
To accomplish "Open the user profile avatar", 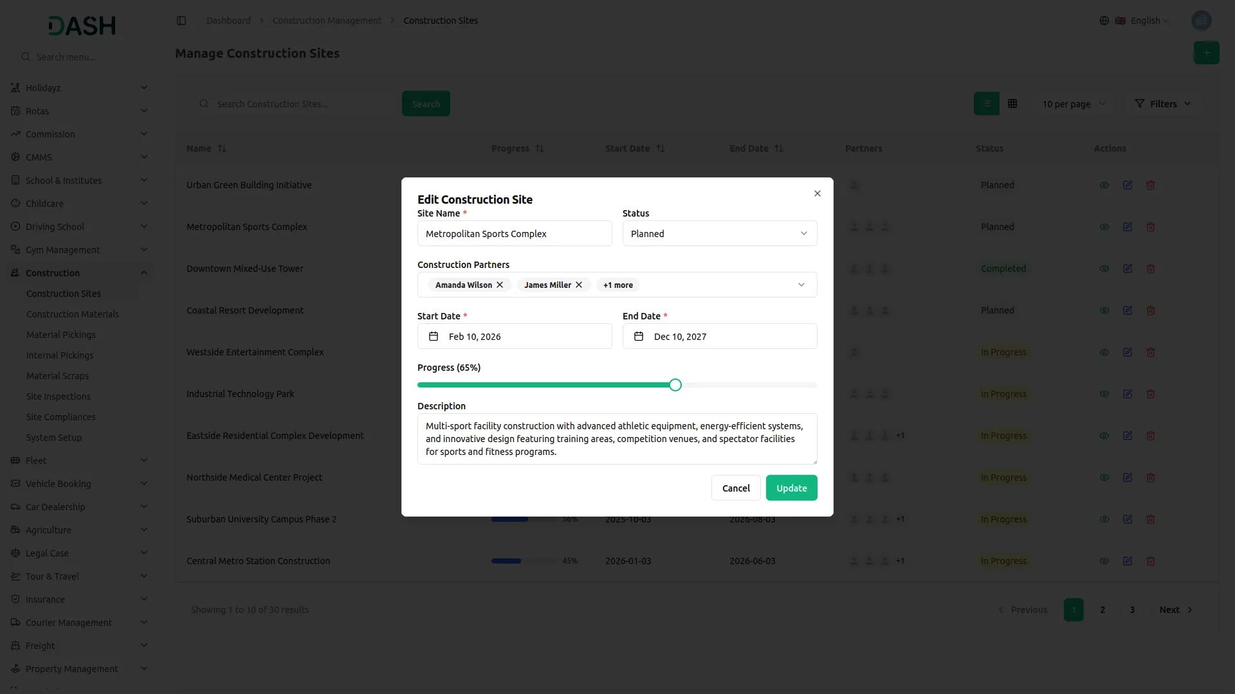I will 1202,21.
